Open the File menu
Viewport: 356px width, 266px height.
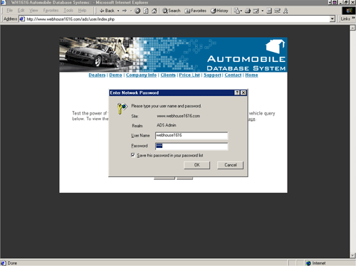click(x=9, y=11)
